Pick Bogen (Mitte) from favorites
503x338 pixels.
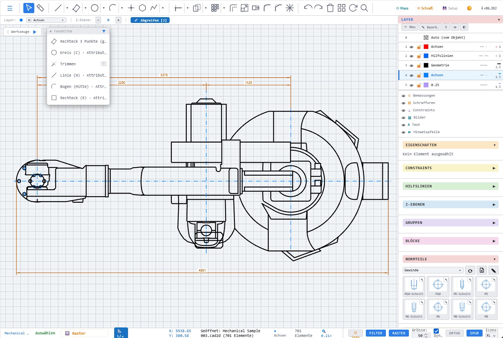click(x=78, y=87)
